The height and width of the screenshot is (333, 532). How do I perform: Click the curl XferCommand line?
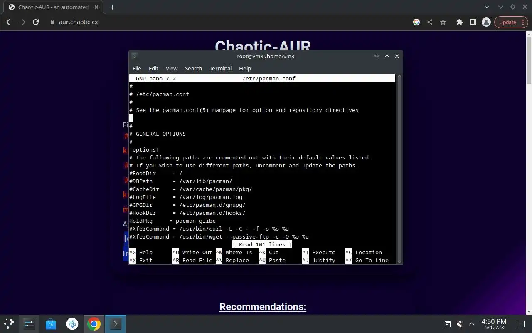point(209,229)
